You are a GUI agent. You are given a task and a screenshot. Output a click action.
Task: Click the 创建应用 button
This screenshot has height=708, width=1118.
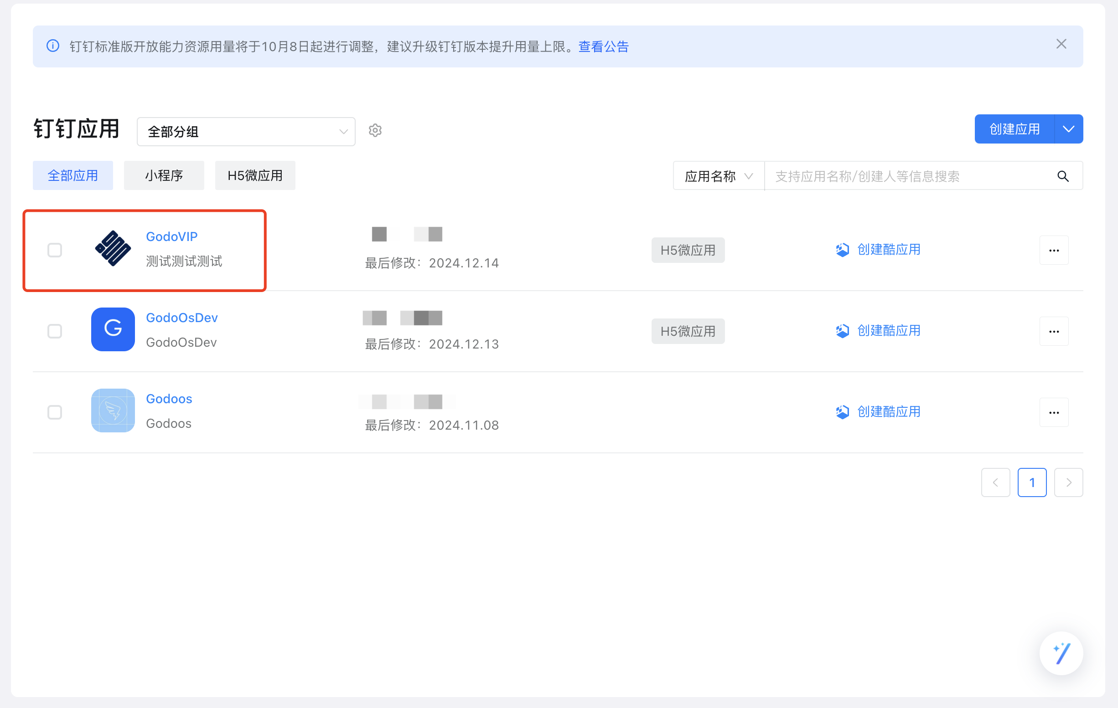pos(1014,129)
